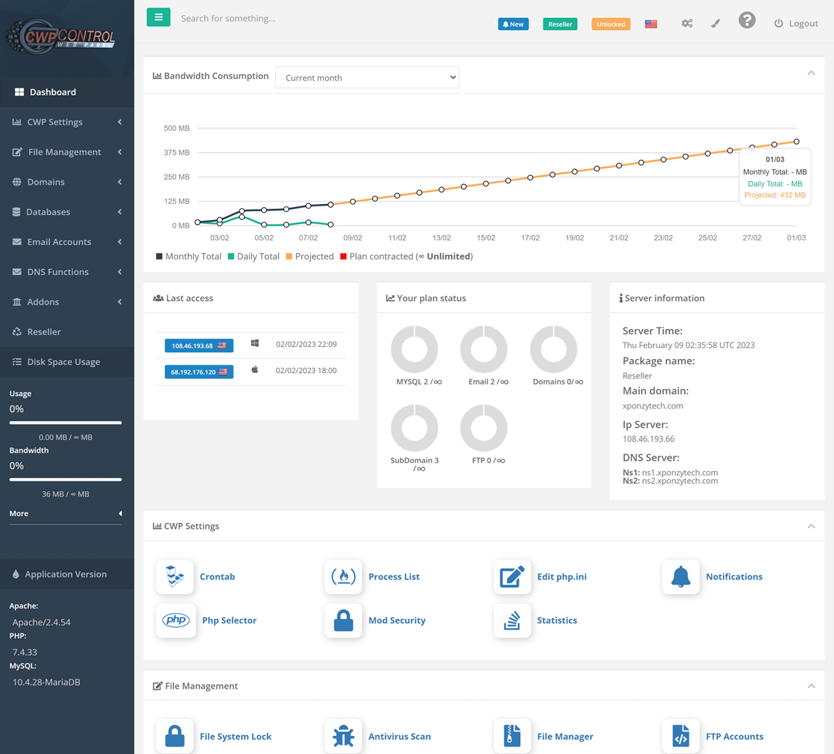Collapse the Bandwidth Consumption panel
834x754 pixels.
811,73
